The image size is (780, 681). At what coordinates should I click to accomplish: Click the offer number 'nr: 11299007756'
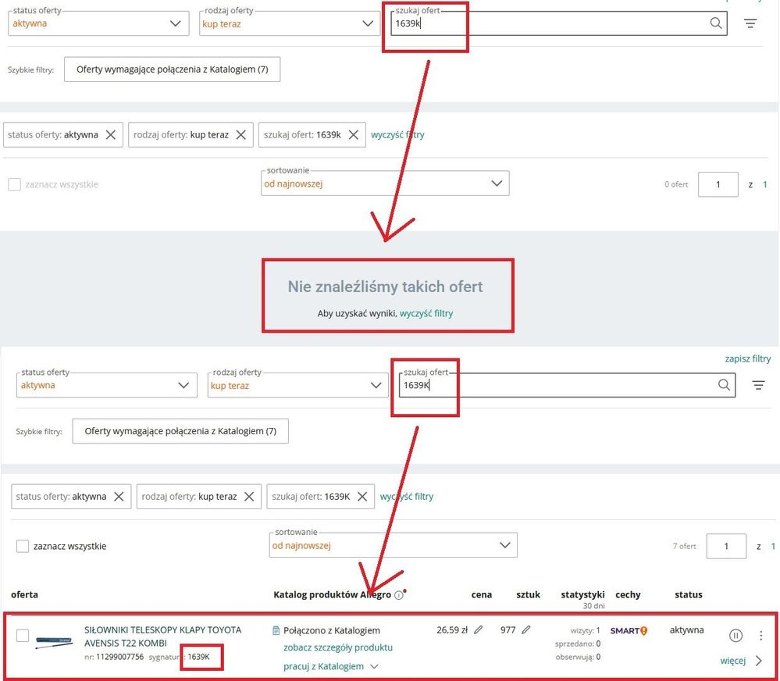[x=114, y=657]
